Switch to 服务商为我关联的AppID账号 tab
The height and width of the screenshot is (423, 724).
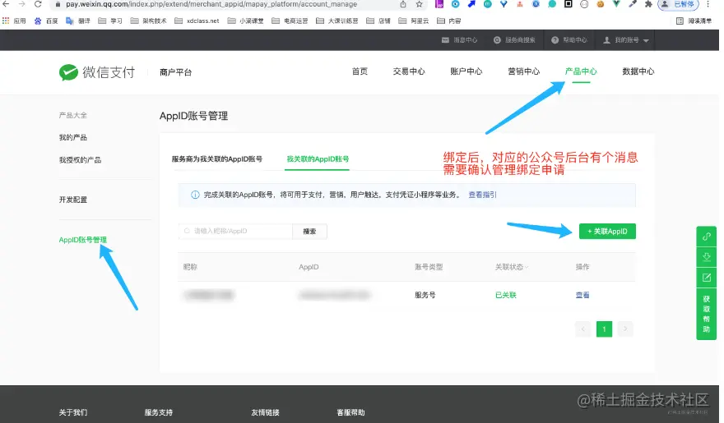(x=217, y=159)
